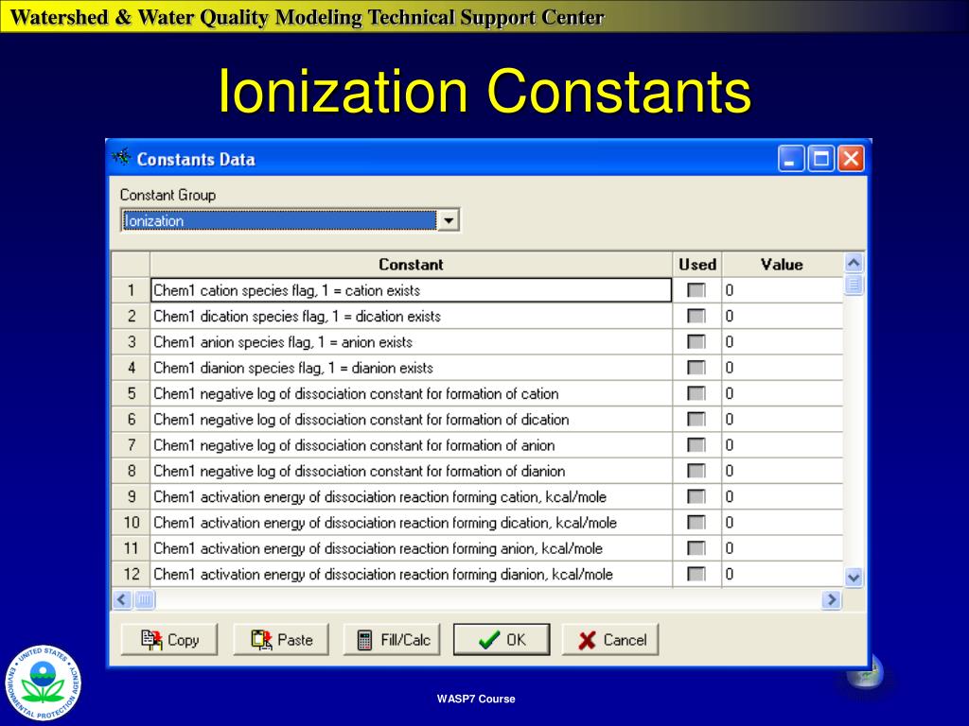Select 'dissociation reaction forming dianion, kcal/mole' text
Viewport: 969px width, 726px height.
469,574
